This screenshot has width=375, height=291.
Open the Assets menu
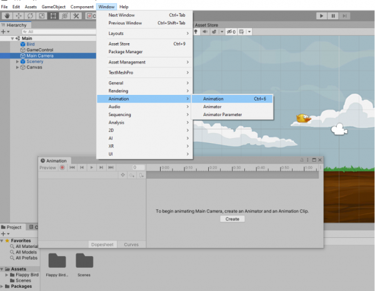click(x=31, y=7)
